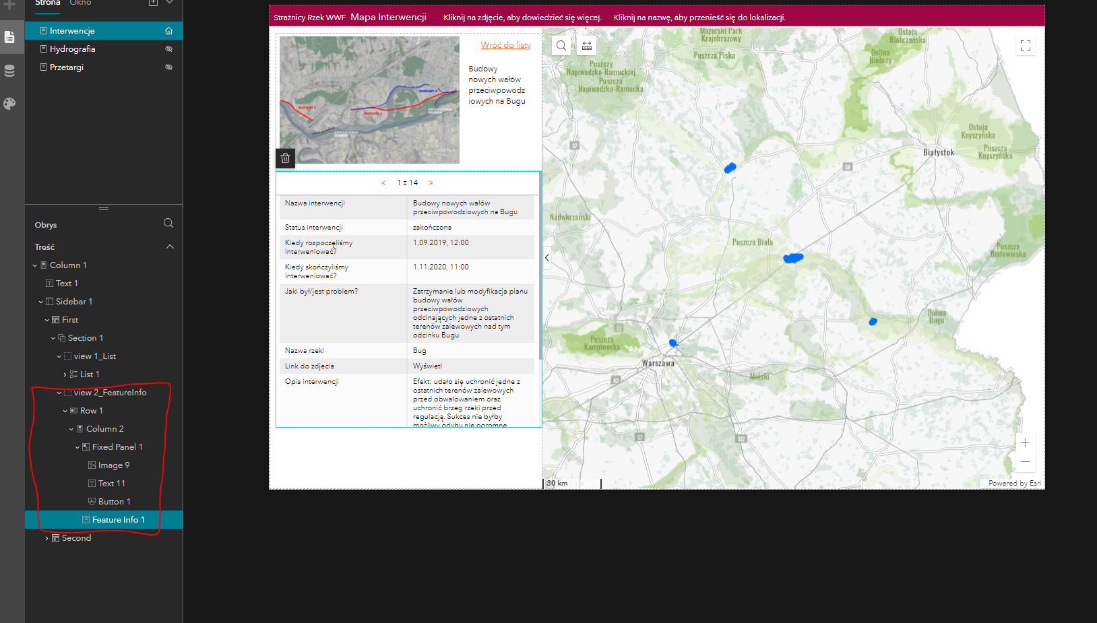The width and height of the screenshot is (1097, 623).
Task: Zoom in on the map
Action: click(1025, 443)
